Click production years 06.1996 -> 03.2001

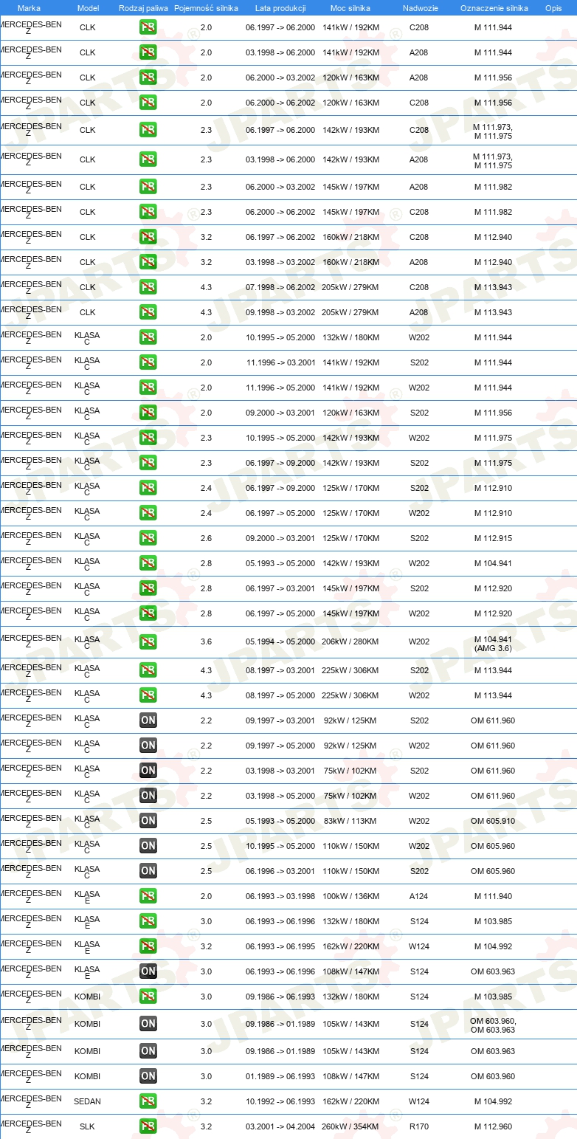[x=280, y=871]
